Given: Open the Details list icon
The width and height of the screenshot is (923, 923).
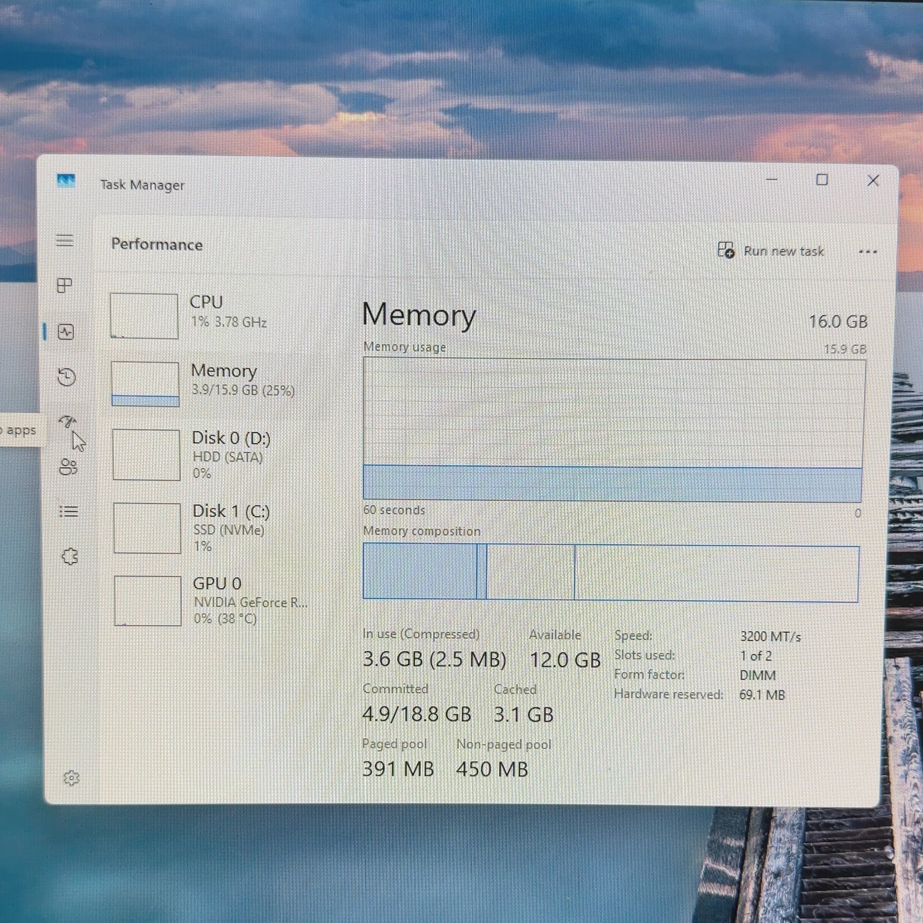Looking at the screenshot, I should 69,511.
